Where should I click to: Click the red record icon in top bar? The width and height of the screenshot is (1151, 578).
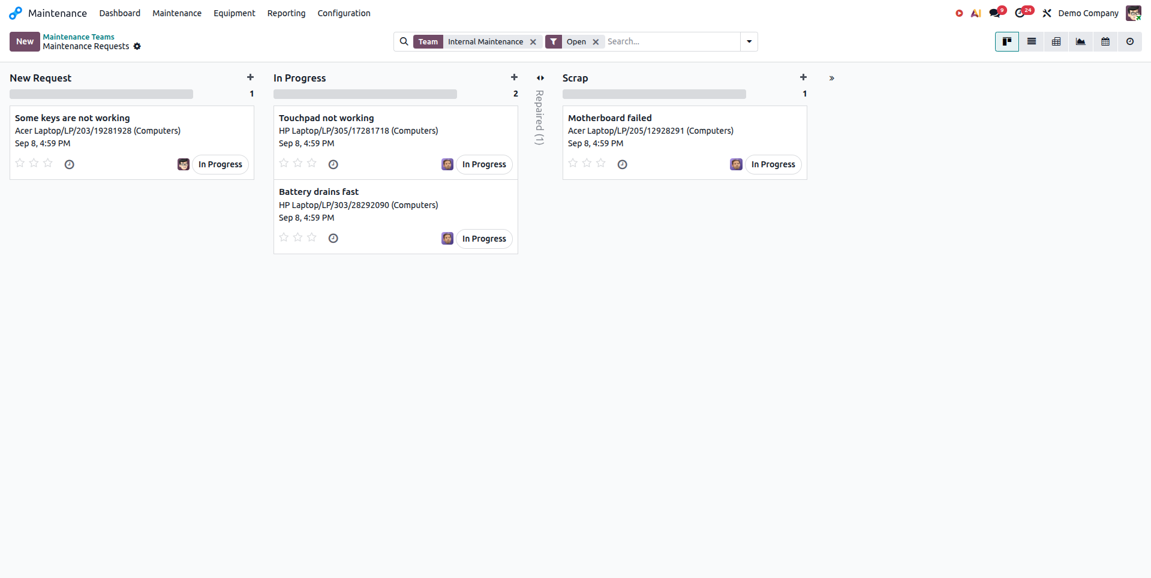(959, 13)
